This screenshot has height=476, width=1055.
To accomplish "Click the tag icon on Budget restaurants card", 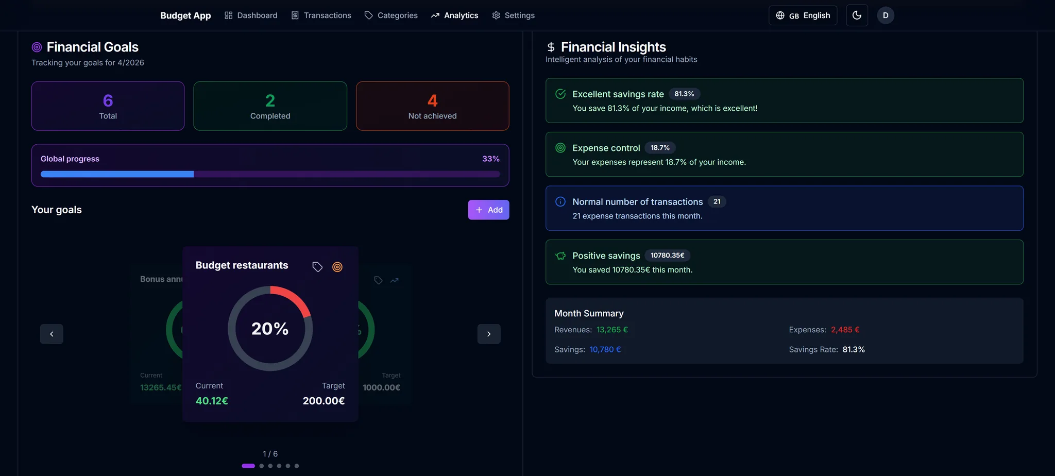I will [317, 267].
